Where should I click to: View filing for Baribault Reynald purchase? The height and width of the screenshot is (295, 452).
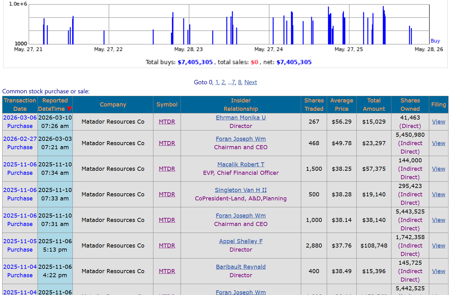[439, 271]
